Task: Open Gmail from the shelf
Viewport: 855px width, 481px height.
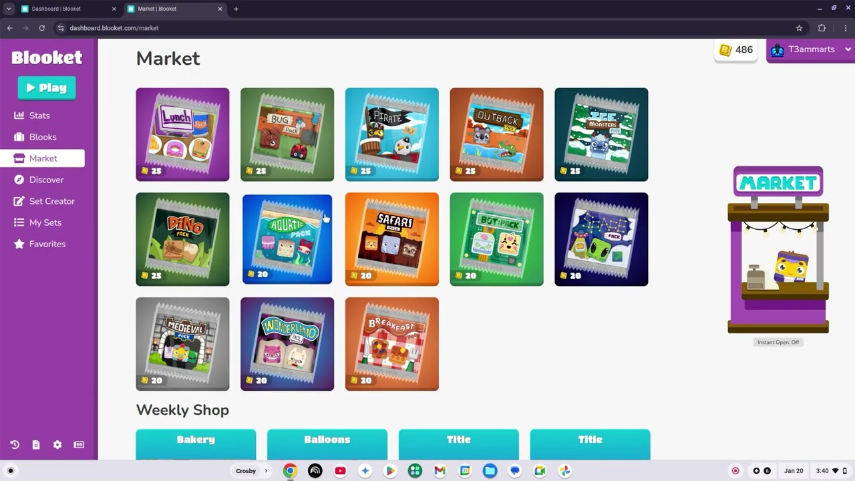Action: coord(440,471)
